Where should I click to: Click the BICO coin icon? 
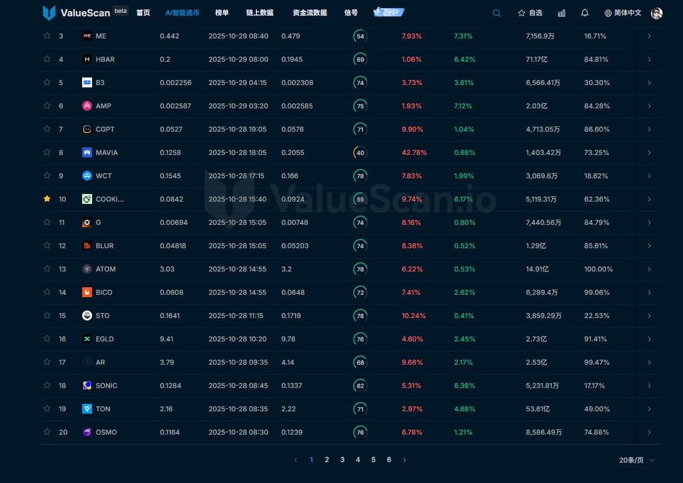coord(87,292)
